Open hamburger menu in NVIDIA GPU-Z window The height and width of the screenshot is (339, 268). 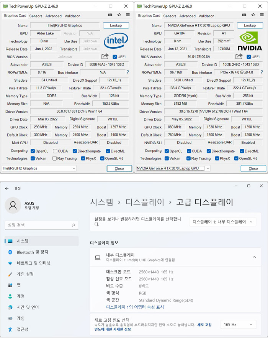(262, 15)
